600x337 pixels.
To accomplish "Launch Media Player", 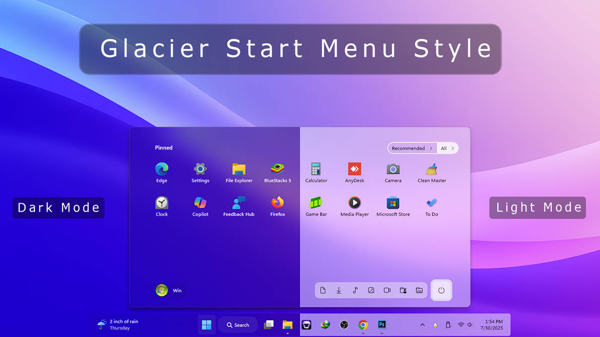I will [x=354, y=203].
